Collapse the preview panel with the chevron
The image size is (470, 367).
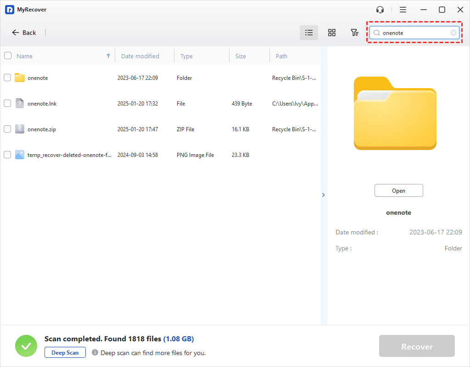pos(324,195)
